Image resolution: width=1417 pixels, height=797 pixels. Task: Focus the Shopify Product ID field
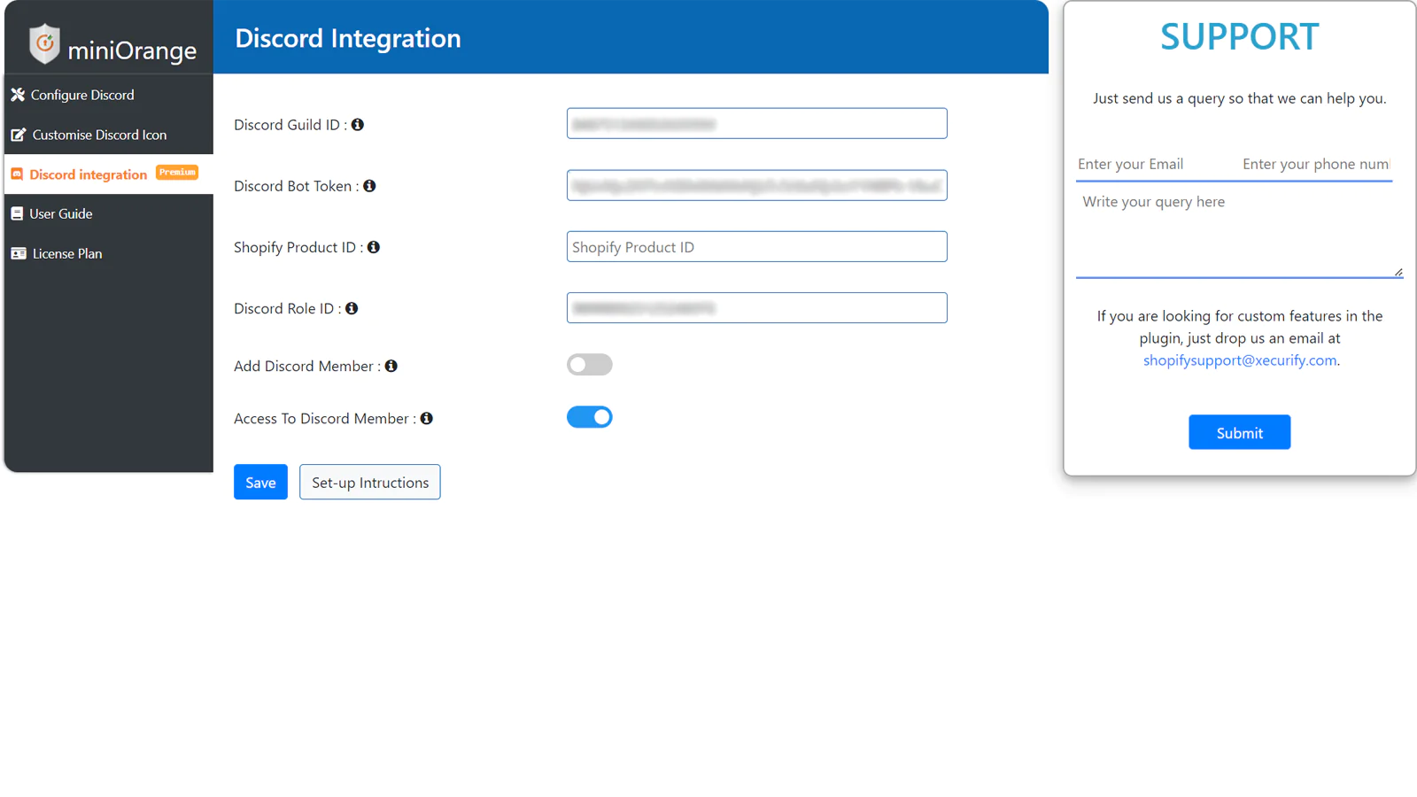[757, 246]
